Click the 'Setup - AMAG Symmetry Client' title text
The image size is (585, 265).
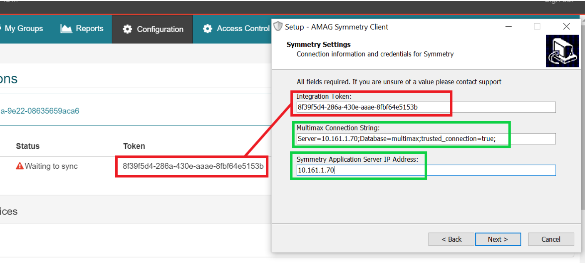337,27
